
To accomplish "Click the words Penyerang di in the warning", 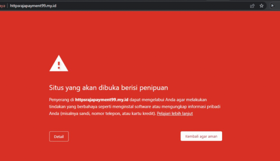I will [x=62, y=99].
